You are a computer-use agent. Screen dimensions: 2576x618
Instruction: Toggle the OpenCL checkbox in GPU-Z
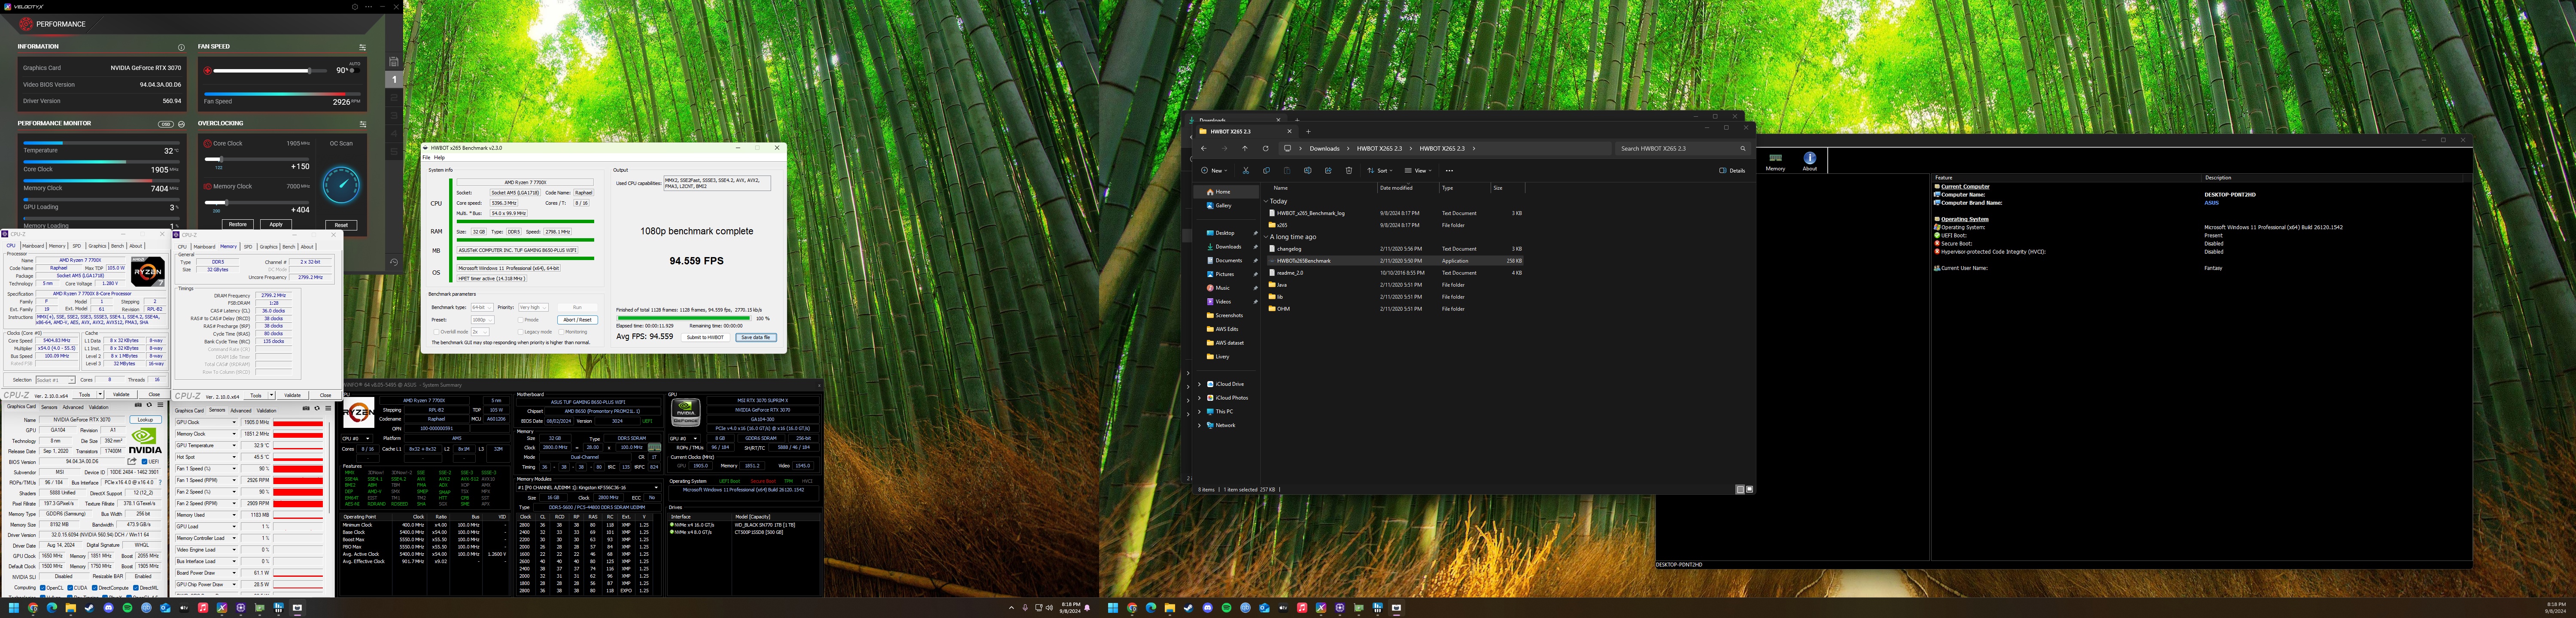click(x=43, y=589)
